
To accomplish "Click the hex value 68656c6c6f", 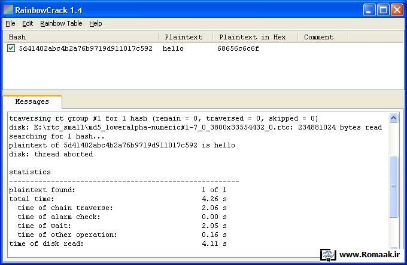I will 238,48.
